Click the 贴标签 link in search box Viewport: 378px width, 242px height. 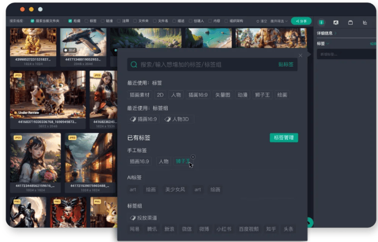(285, 64)
